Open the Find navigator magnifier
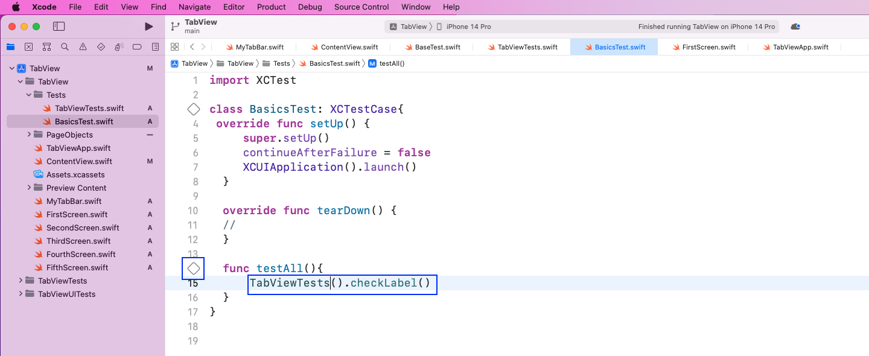This screenshot has height=356, width=869. (65, 47)
